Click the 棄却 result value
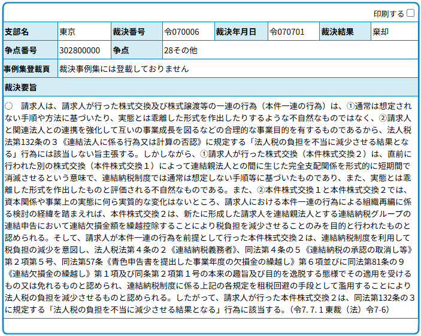The height and width of the screenshot is (336, 421). 380,32
